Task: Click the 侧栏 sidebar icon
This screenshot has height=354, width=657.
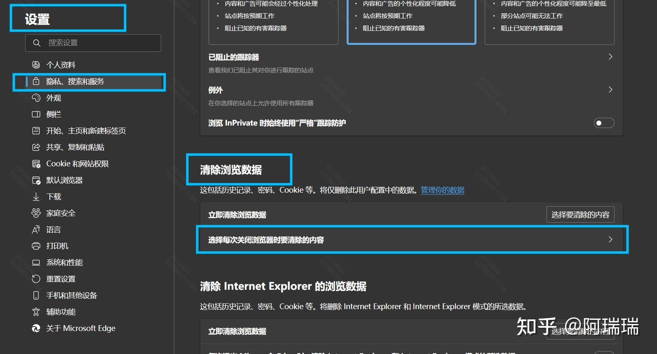Action: pos(36,114)
